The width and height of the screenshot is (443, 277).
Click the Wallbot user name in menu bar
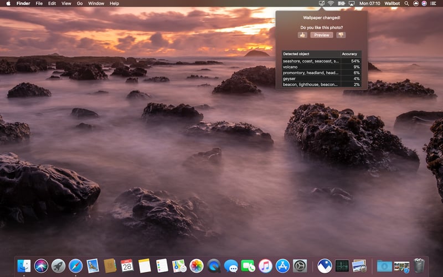(x=392, y=3)
